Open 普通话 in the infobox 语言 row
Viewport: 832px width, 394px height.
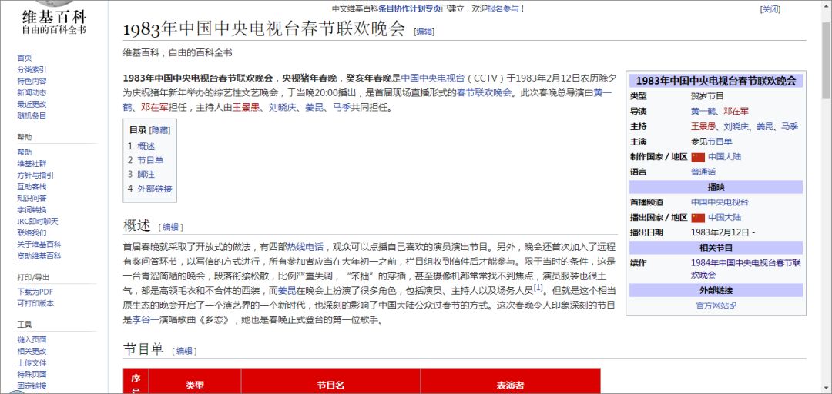(703, 172)
